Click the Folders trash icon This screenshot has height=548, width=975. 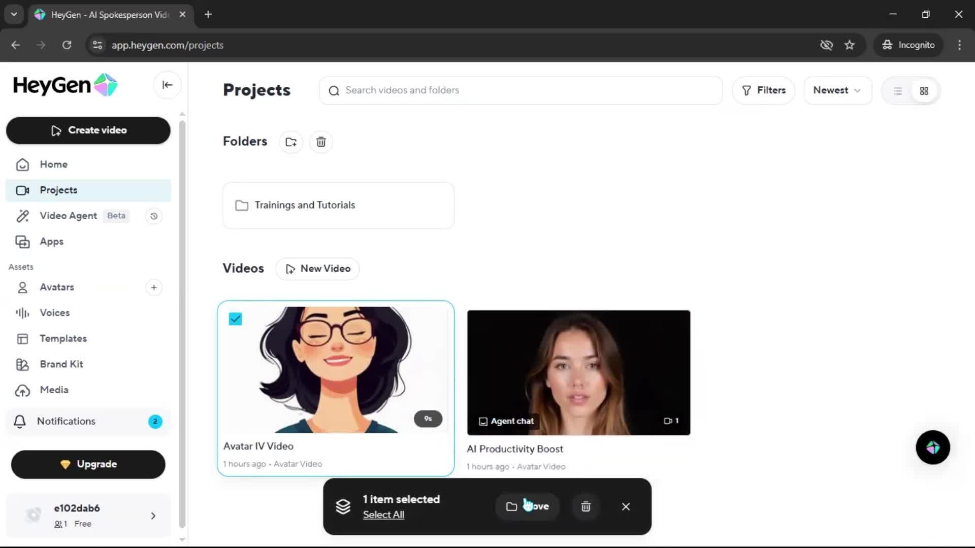321,142
